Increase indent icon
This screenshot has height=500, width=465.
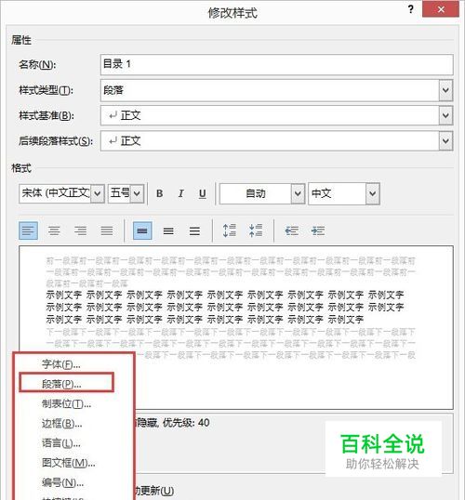tap(318, 230)
